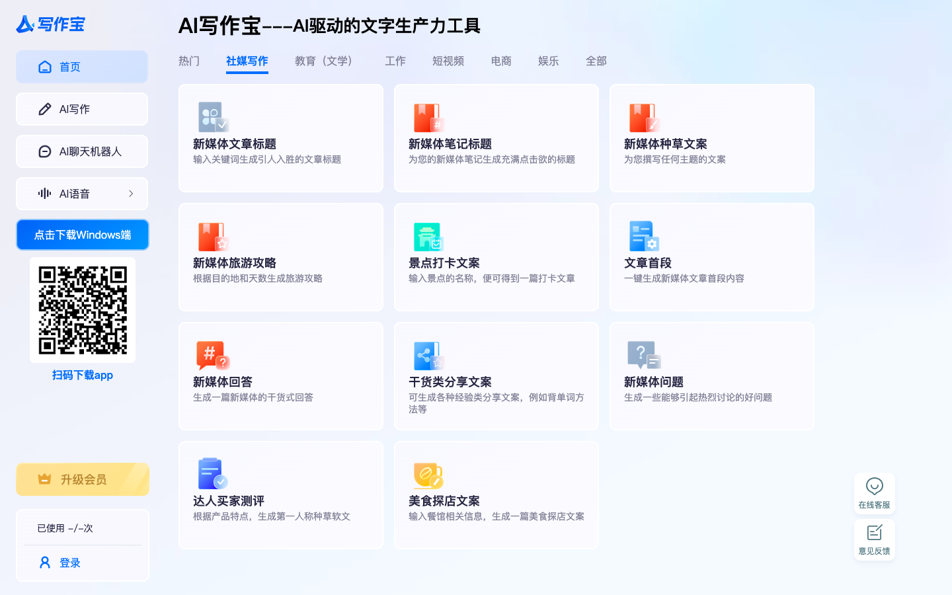The image size is (952, 595).
Task: Click the user icon beside 登录
Action: pyautogui.click(x=45, y=563)
